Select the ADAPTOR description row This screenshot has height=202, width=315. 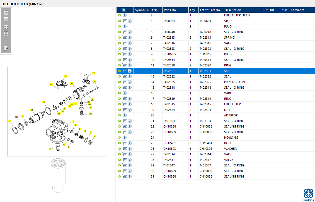coord(231,115)
